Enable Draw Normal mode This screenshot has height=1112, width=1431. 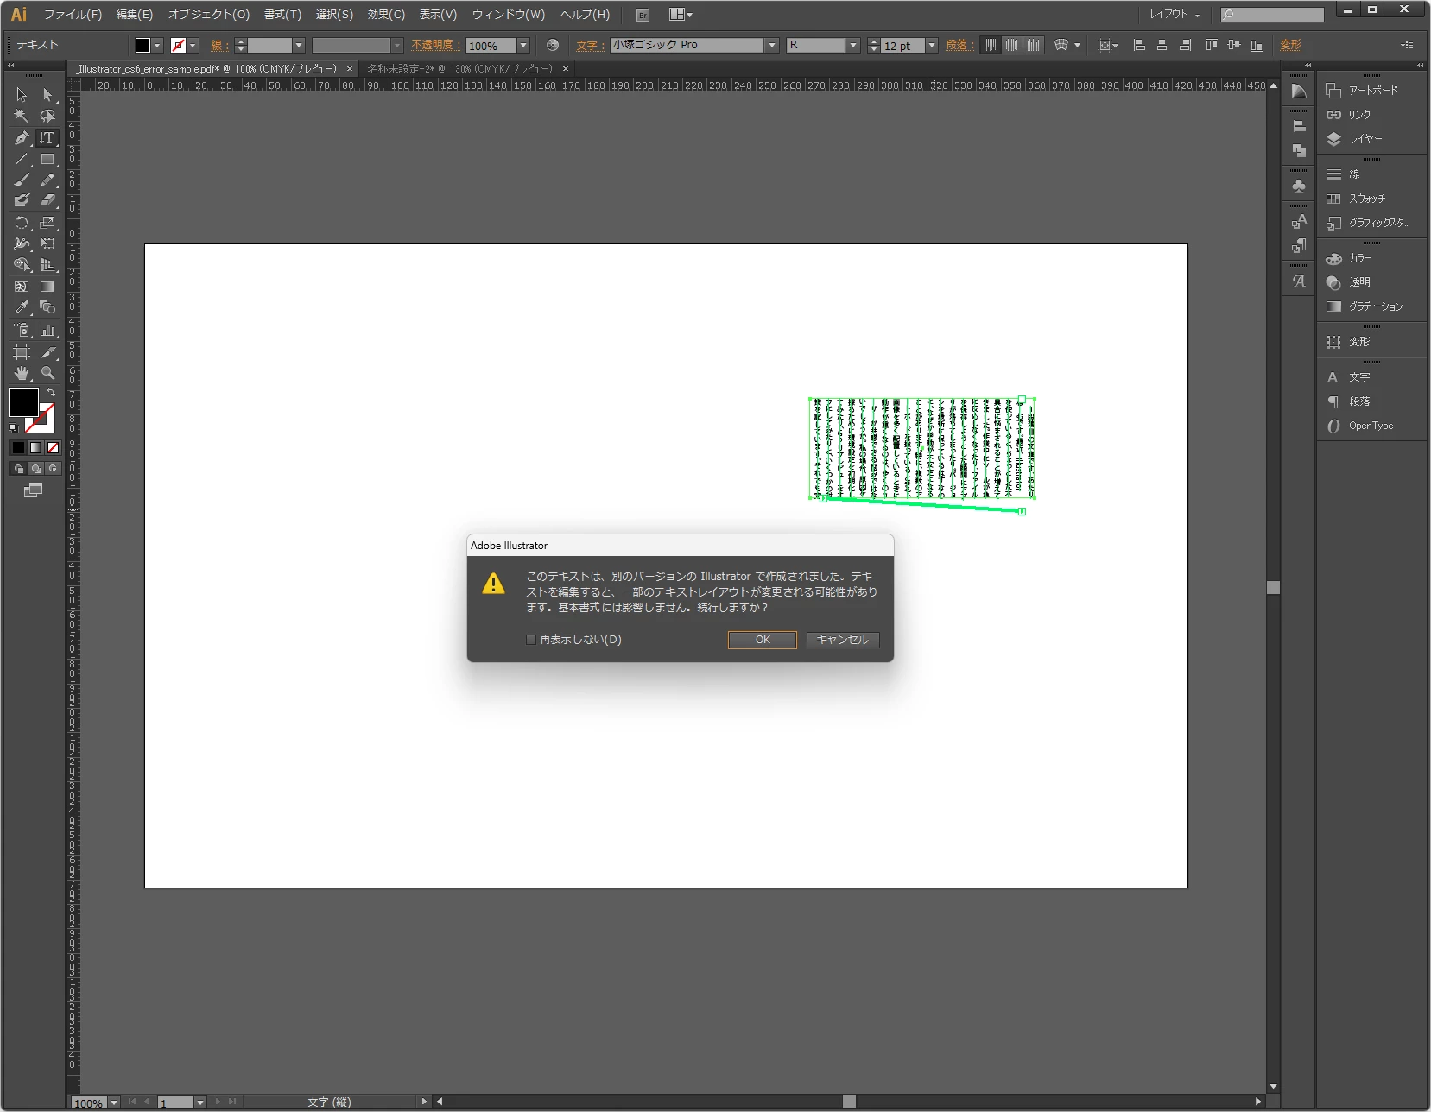coord(18,469)
